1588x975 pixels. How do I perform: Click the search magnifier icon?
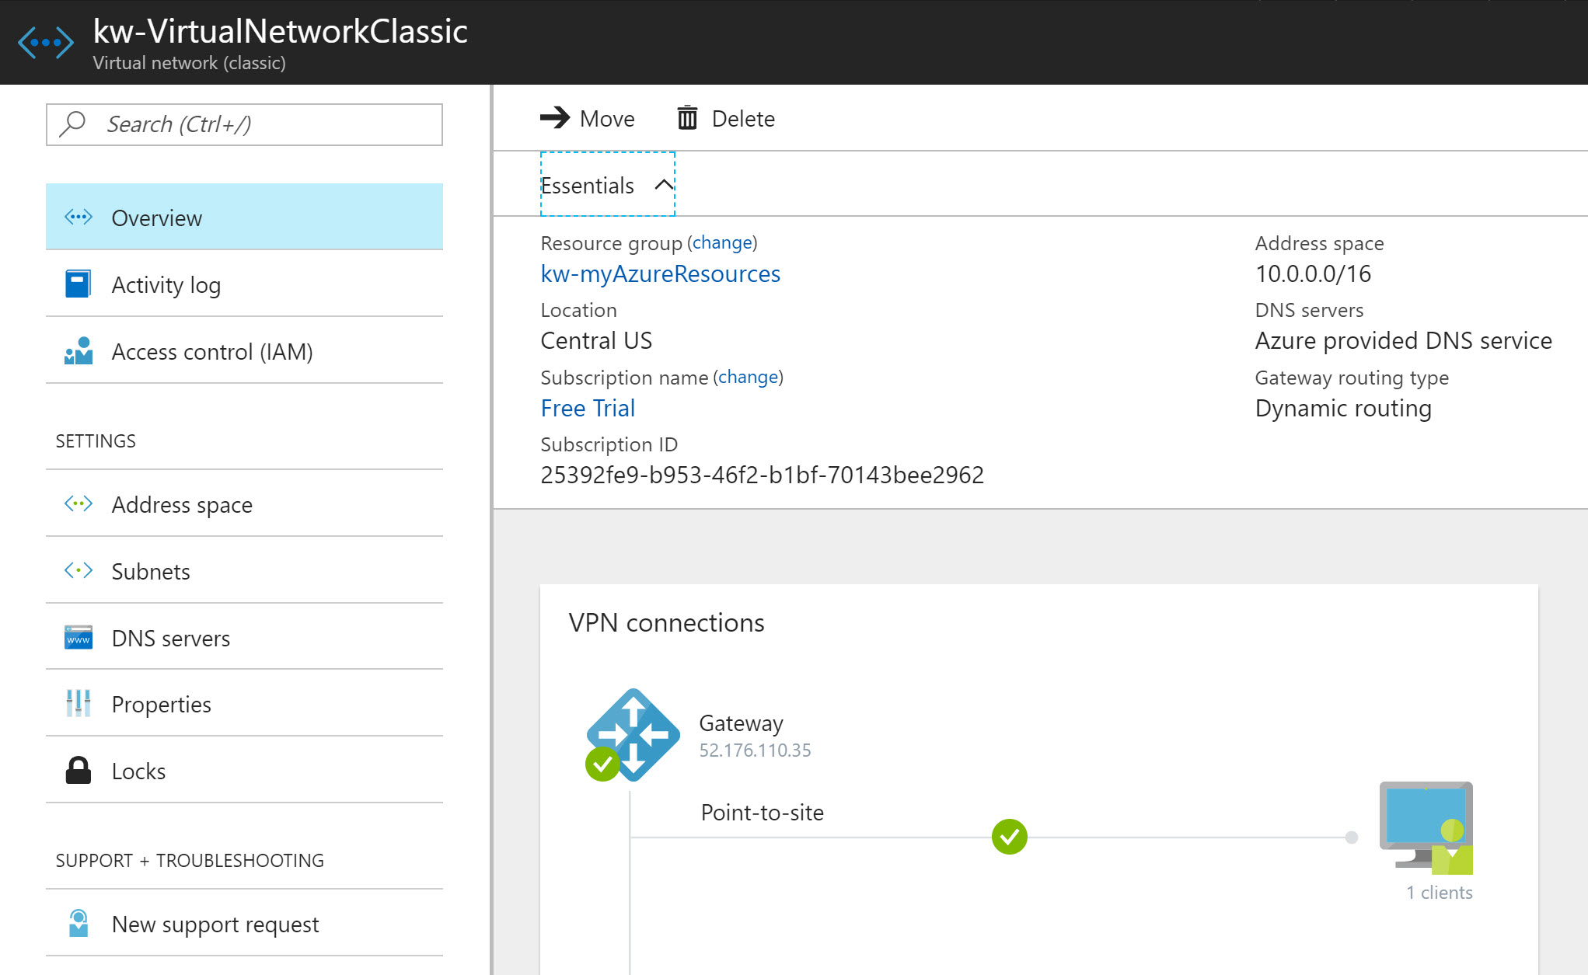pos(73,124)
